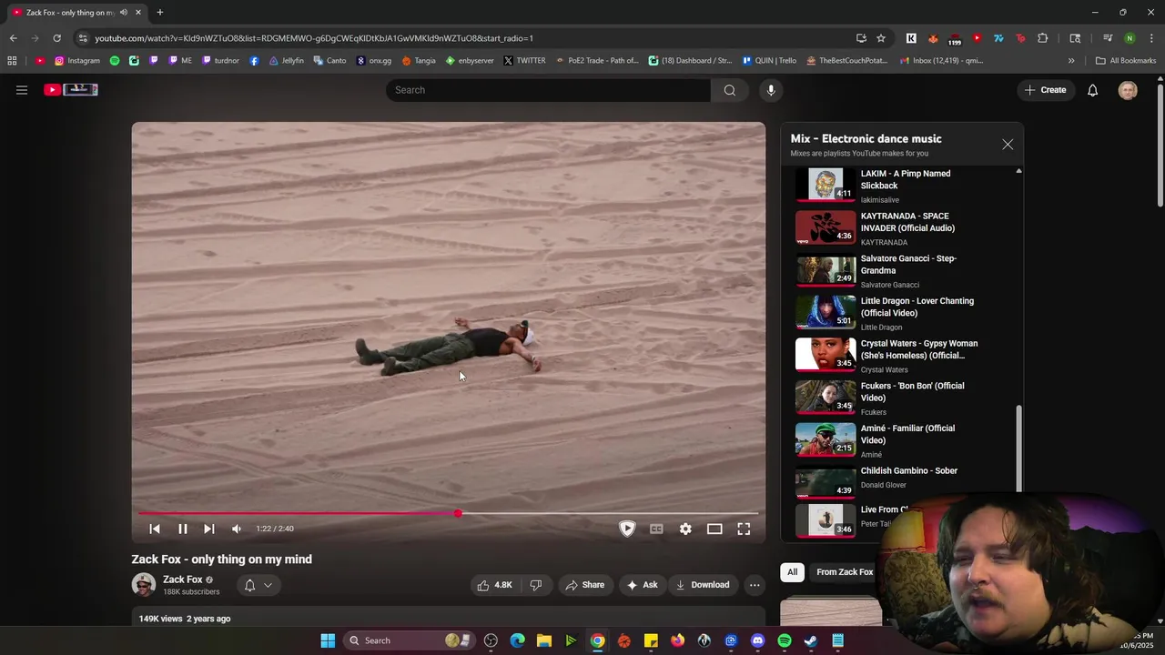Open the Zack Fox channel name link

click(x=182, y=579)
